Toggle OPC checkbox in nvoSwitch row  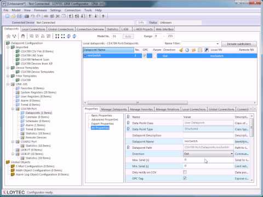click(144, 56)
